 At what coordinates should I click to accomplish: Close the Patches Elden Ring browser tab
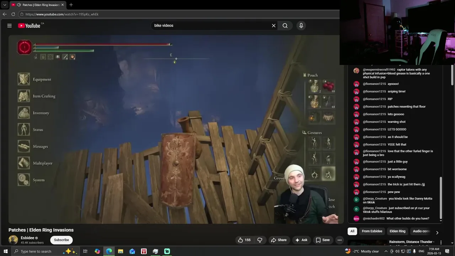(x=63, y=5)
